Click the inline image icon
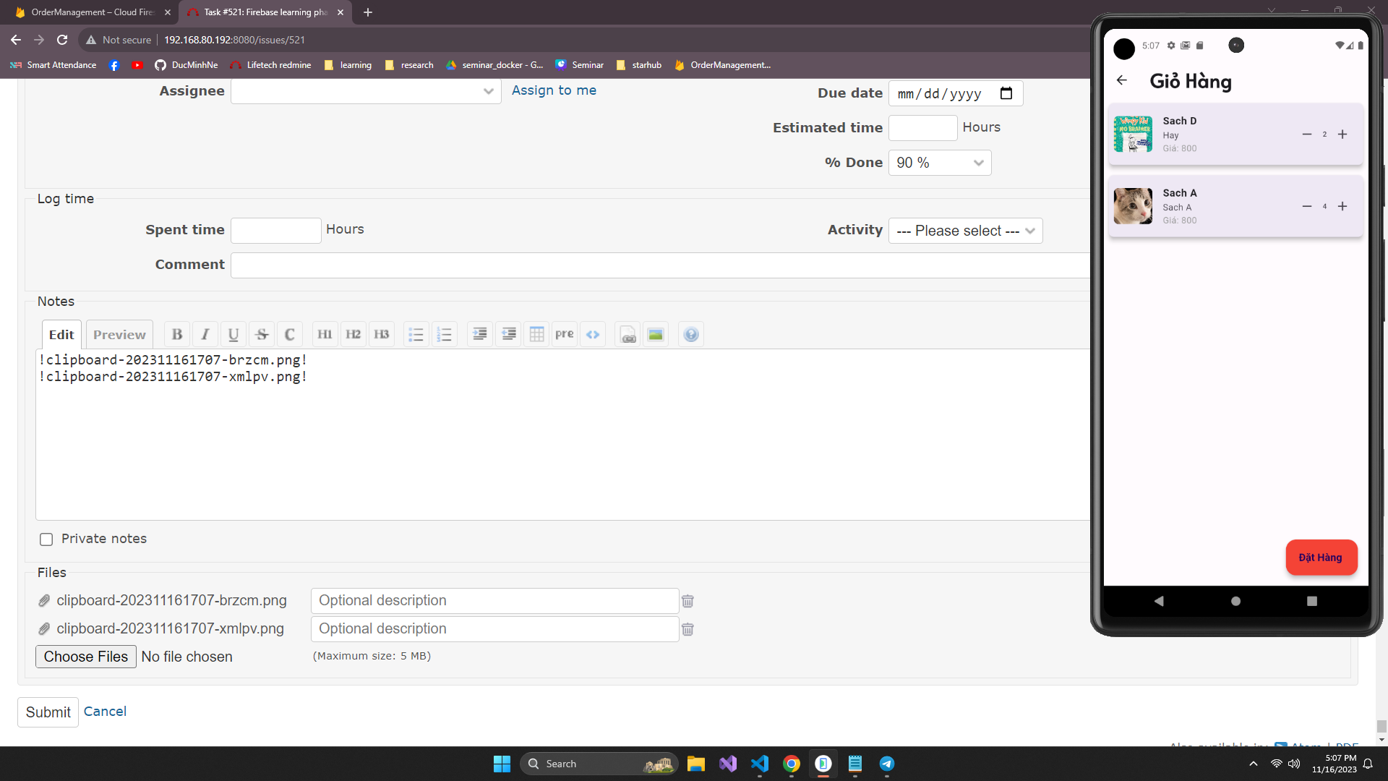The width and height of the screenshot is (1388, 781). (x=656, y=334)
